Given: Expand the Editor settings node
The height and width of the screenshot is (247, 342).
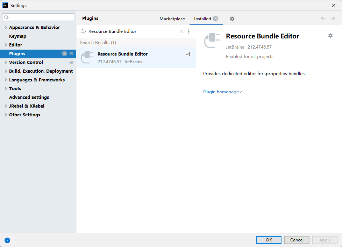Looking at the screenshot, I should click(x=6, y=45).
